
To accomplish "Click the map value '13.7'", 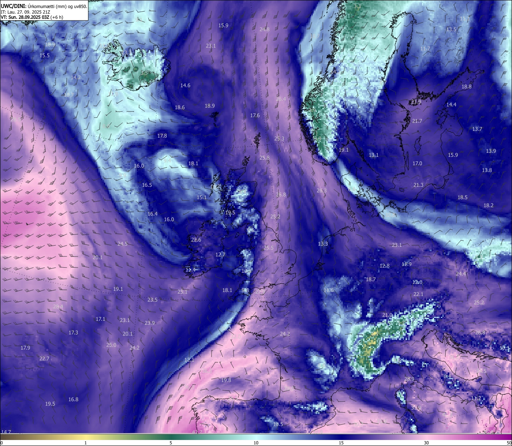I will coord(477,129).
